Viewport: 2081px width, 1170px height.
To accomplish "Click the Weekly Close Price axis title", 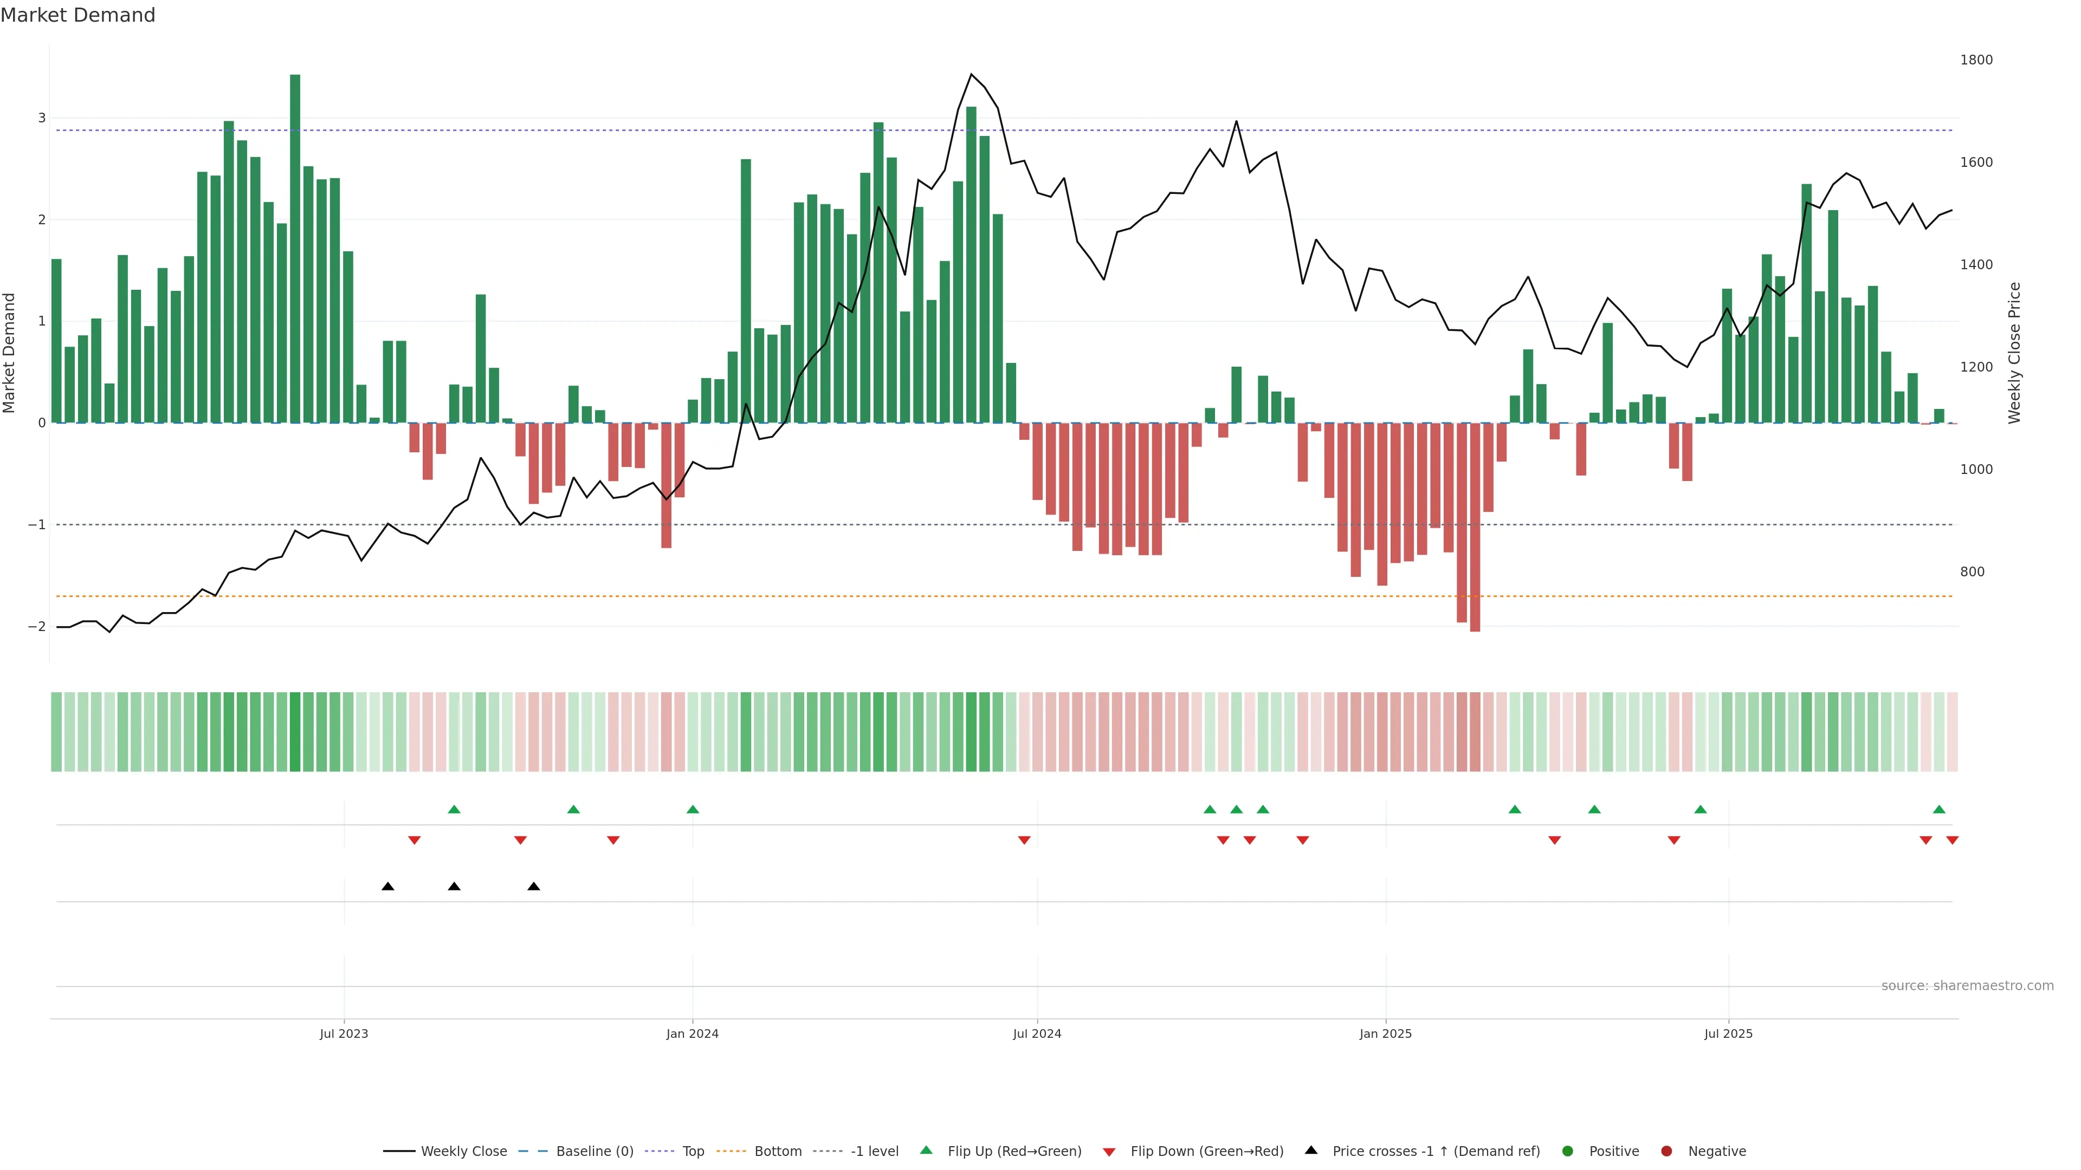I will [x=2014, y=353].
